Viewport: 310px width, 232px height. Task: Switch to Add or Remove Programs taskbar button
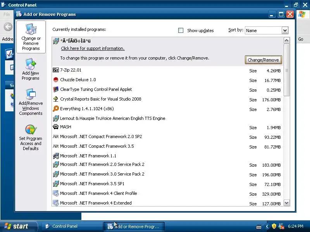click(134, 227)
